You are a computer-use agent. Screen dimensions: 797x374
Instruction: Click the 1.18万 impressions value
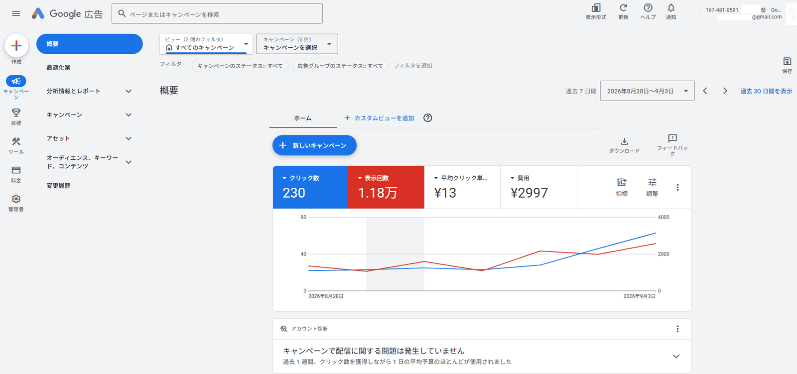click(378, 193)
